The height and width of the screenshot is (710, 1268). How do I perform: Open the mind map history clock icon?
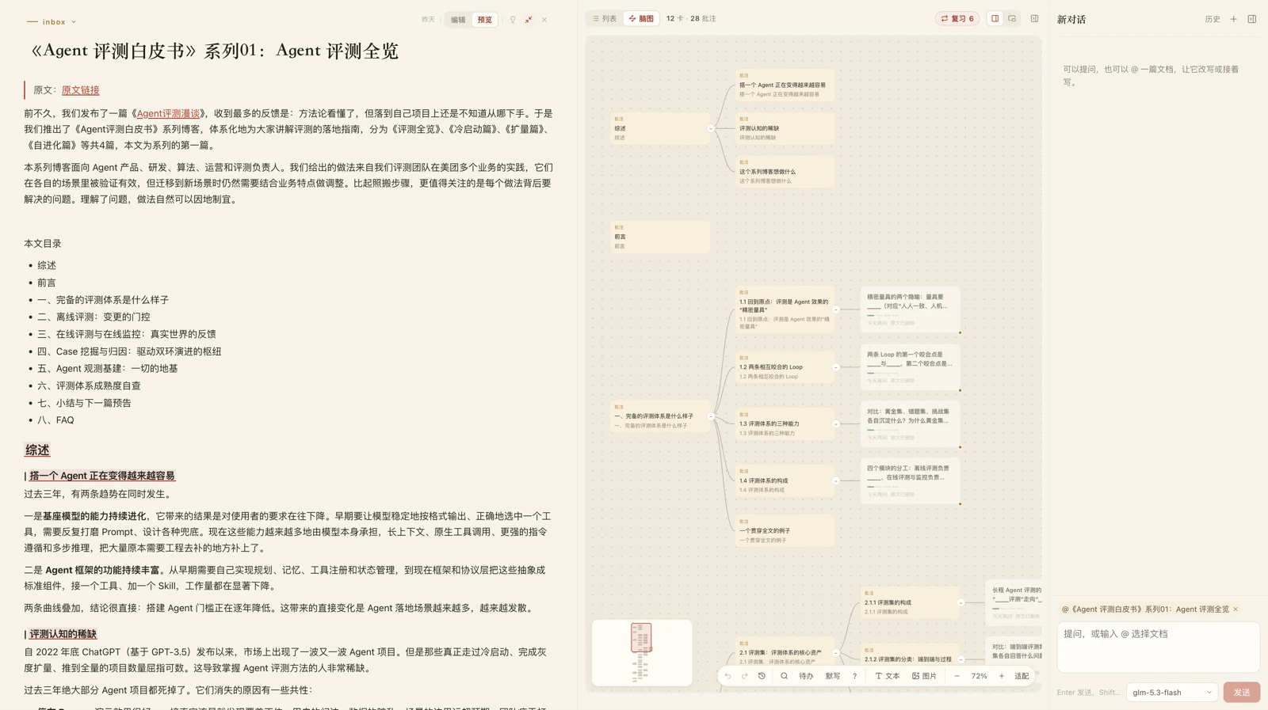click(762, 676)
